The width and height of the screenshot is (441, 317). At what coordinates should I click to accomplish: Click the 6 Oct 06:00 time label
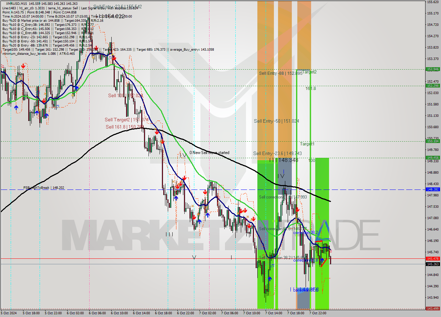coord(98,313)
